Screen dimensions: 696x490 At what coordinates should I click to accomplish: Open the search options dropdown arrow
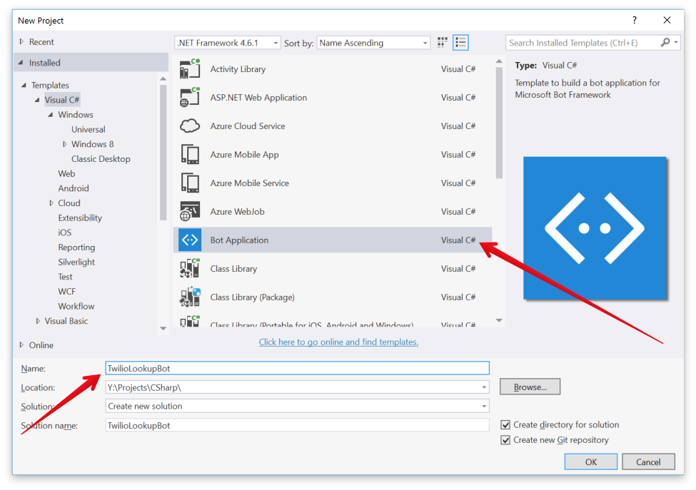675,43
